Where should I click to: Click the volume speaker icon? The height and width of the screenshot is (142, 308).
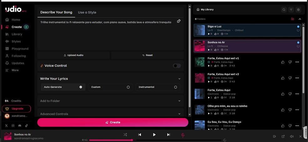pos(292,136)
